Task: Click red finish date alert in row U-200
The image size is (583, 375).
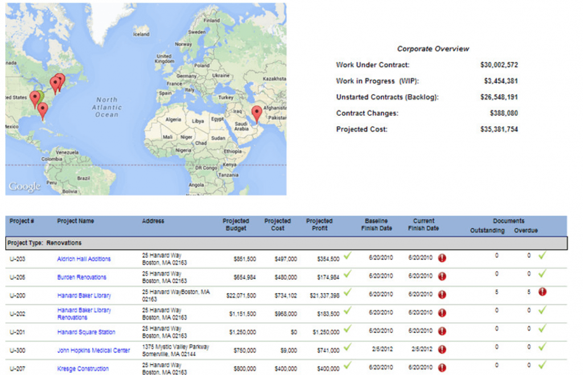Action: (x=442, y=294)
